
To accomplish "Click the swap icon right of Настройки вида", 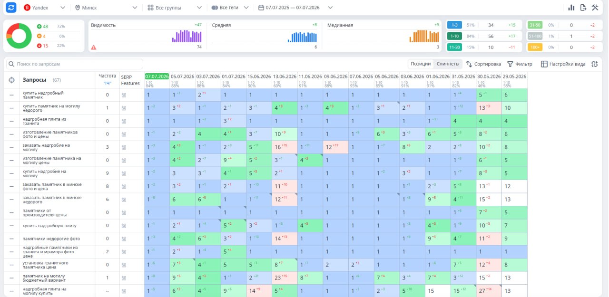I will click(x=594, y=64).
